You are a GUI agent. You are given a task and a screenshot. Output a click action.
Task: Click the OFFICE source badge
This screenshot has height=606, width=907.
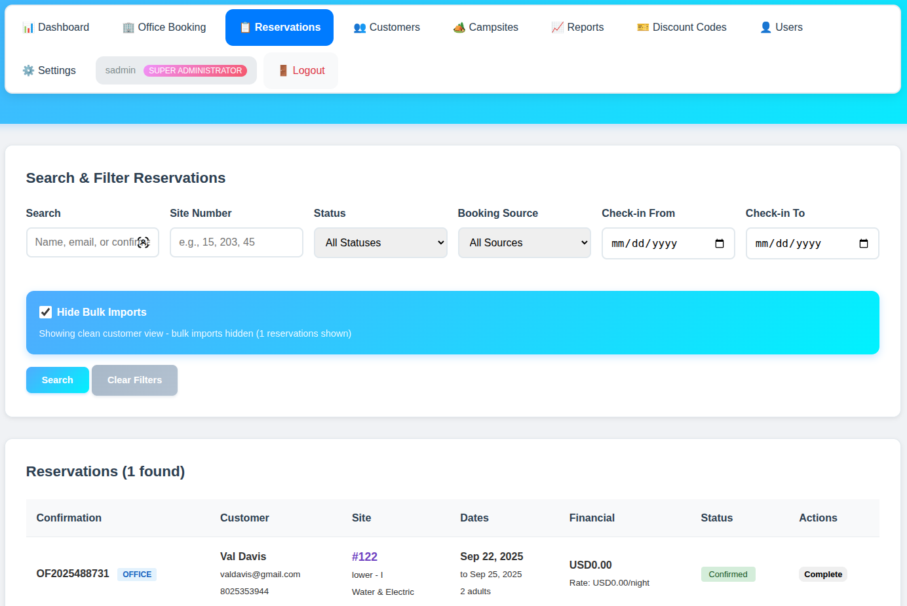pos(137,575)
